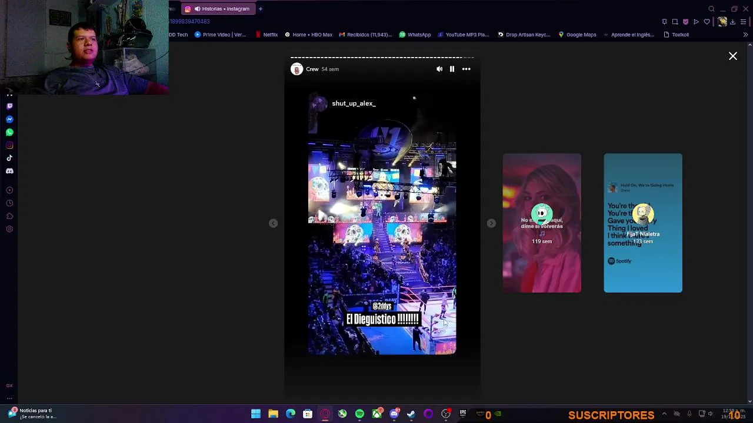Open Twitch in the Opera sidebar
The width and height of the screenshot is (753, 423).
click(9, 106)
